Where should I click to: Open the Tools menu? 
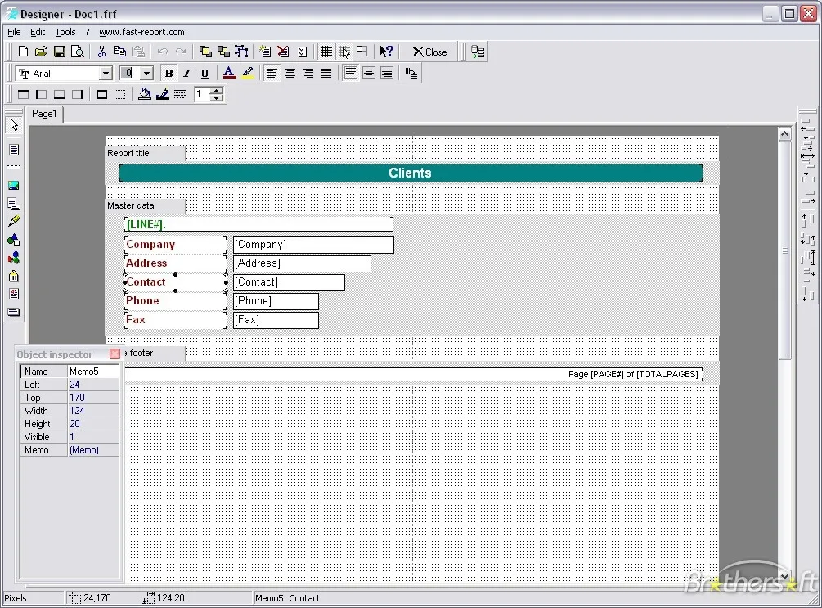(65, 32)
